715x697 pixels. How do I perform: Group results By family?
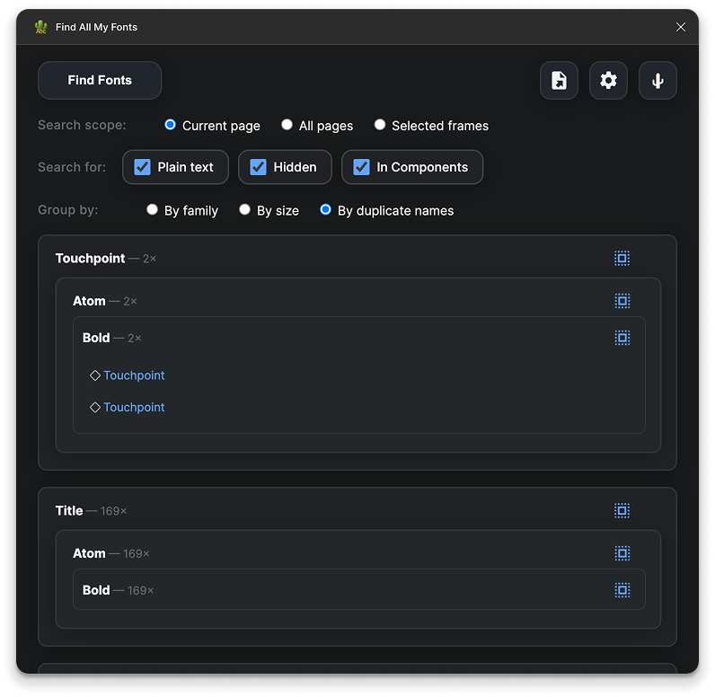coord(153,210)
